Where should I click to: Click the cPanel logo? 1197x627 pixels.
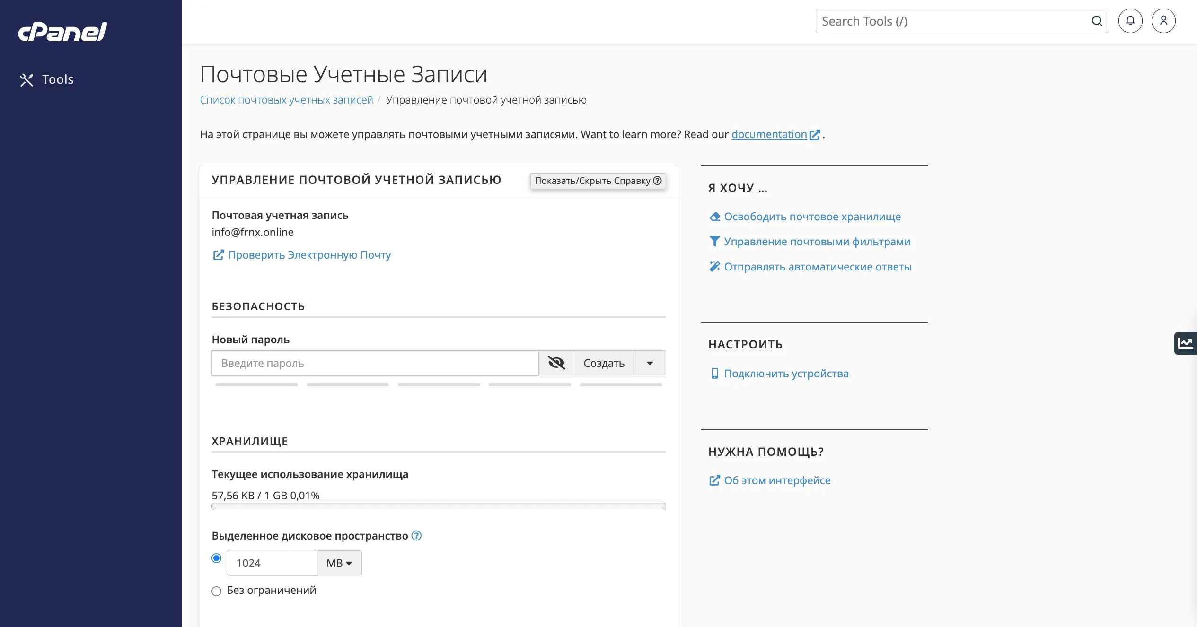tap(62, 32)
